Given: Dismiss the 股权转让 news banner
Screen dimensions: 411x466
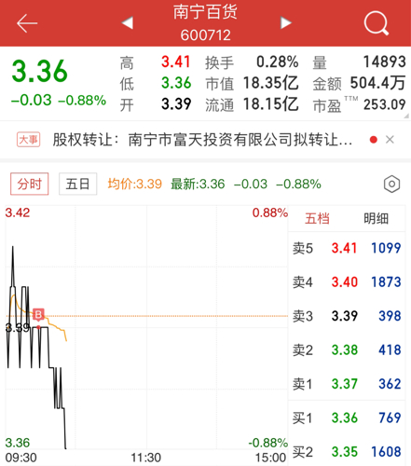Looking at the screenshot, I should pyautogui.click(x=390, y=140).
